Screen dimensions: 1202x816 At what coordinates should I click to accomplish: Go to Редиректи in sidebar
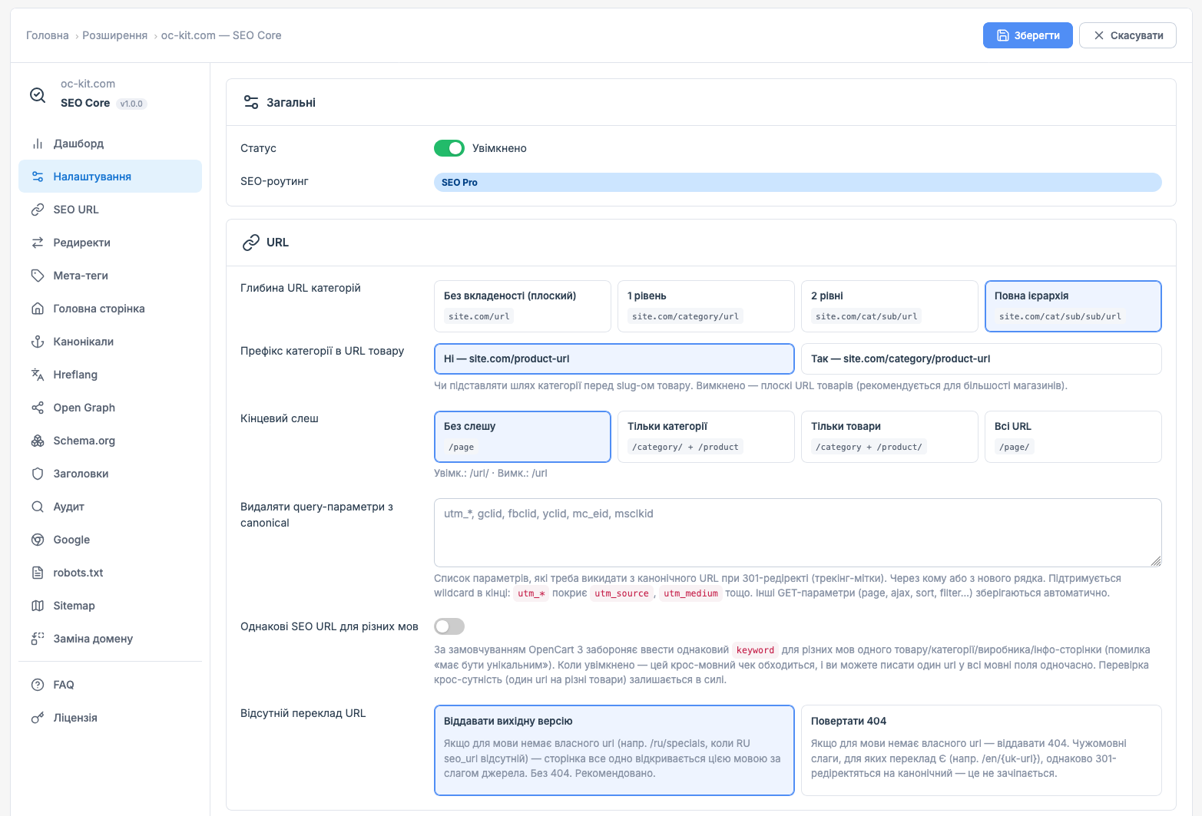pos(110,243)
